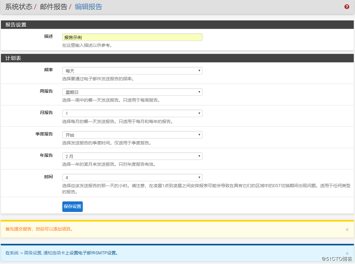Expand the 季度报告 dropdown showing 开始
The width and height of the screenshot is (355, 264).
point(132,135)
